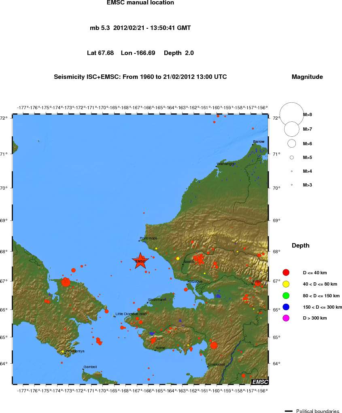This screenshot has width=342, height=413.
Task: Click the M>5 magnitude legend circle
Action: pos(292,157)
